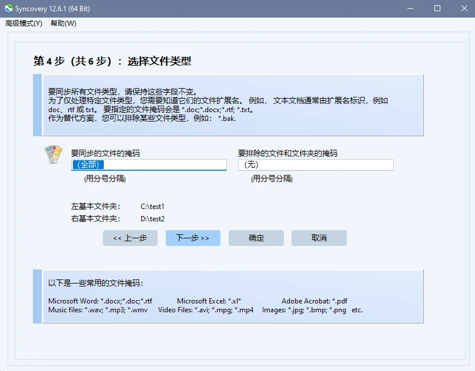The height and width of the screenshot is (371, 475).
Task: Click the Microsoft Word: *.docx;*.doc;*.rtf text
Action: (100, 301)
